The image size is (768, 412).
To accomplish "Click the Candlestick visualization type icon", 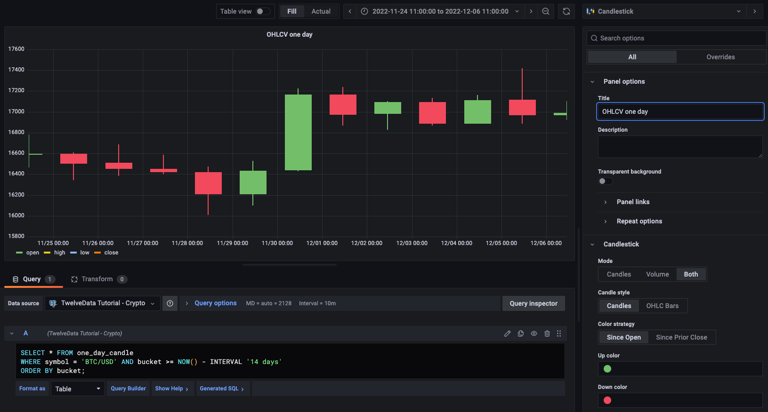I will tap(590, 11).
